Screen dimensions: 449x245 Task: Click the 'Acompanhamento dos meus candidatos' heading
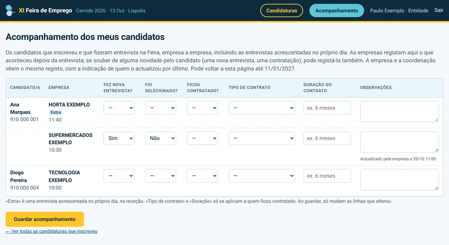coord(85,37)
